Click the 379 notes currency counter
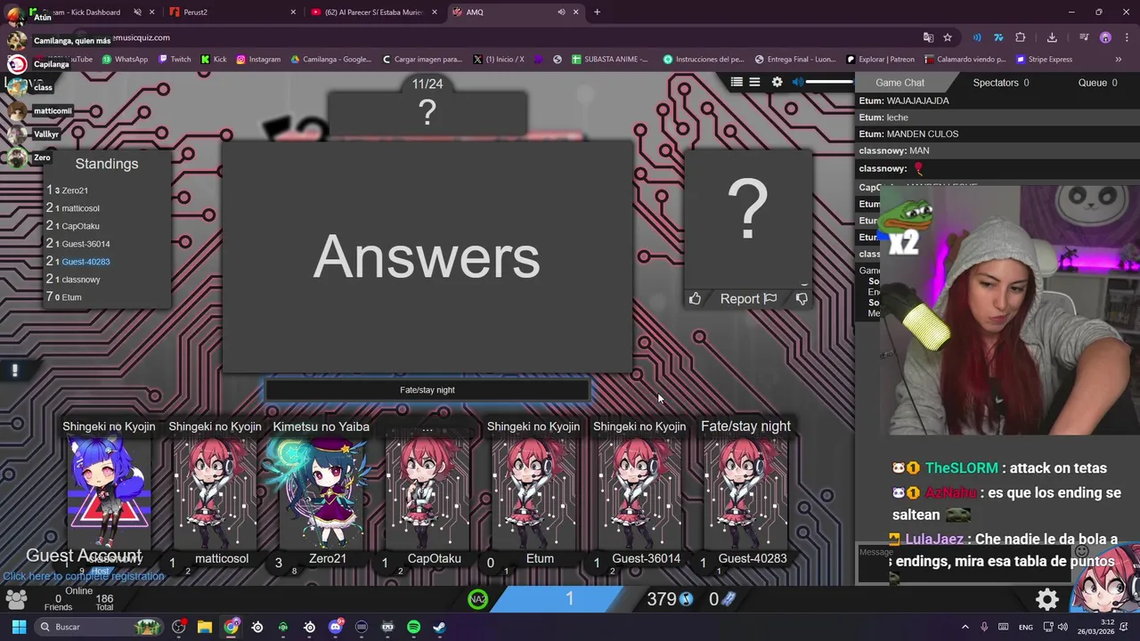This screenshot has width=1140, height=641. pyautogui.click(x=669, y=599)
